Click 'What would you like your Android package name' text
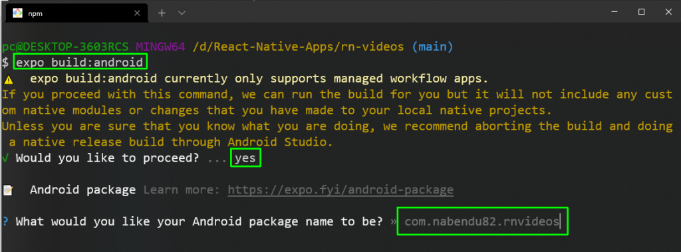This screenshot has height=252, width=681. pyautogui.click(x=175, y=221)
